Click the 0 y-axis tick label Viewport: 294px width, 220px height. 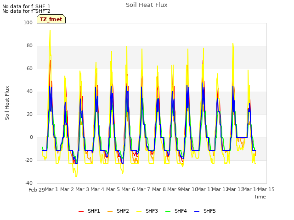pyautogui.click(x=31, y=137)
